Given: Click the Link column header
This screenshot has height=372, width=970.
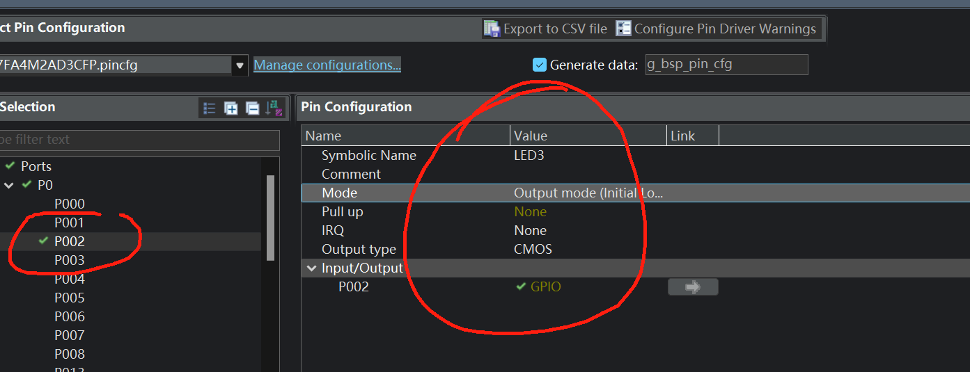Looking at the screenshot, I should [x=693, y=136].
